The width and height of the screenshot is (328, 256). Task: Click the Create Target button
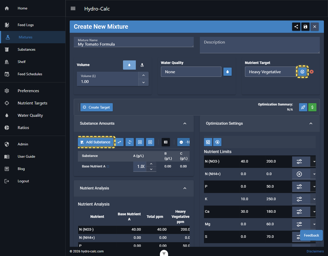tap(97, 107)
